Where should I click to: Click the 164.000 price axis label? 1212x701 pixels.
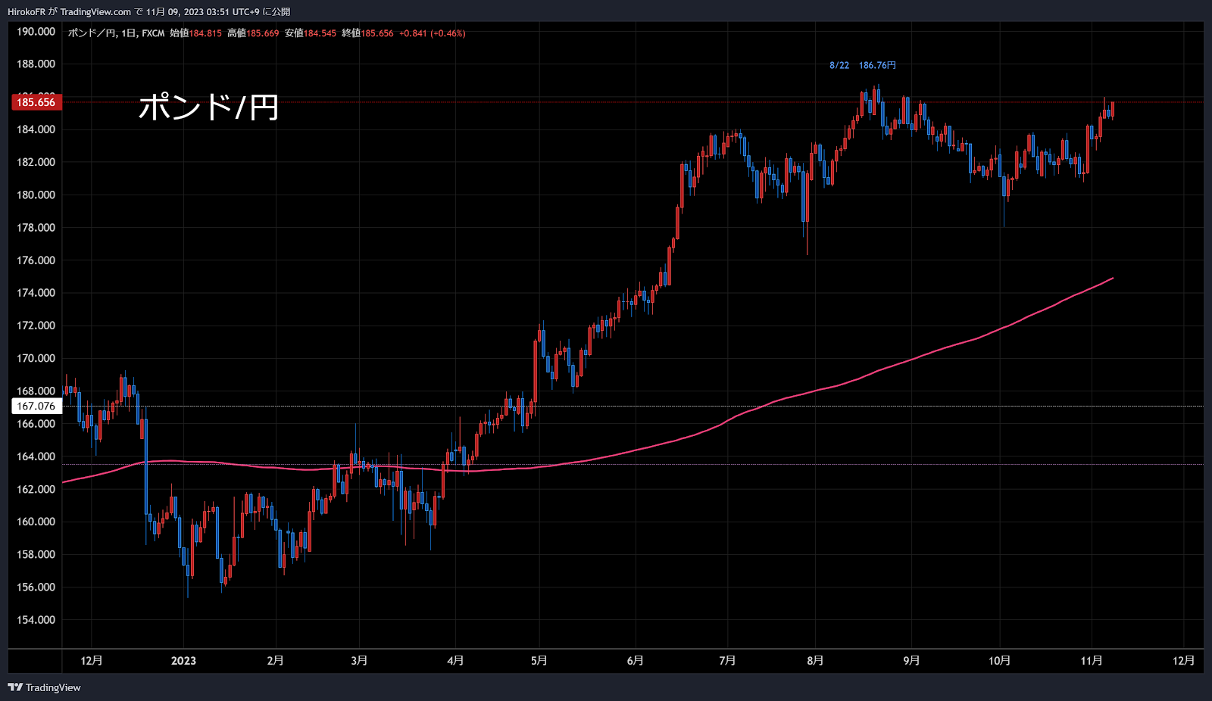click(36, 456)
